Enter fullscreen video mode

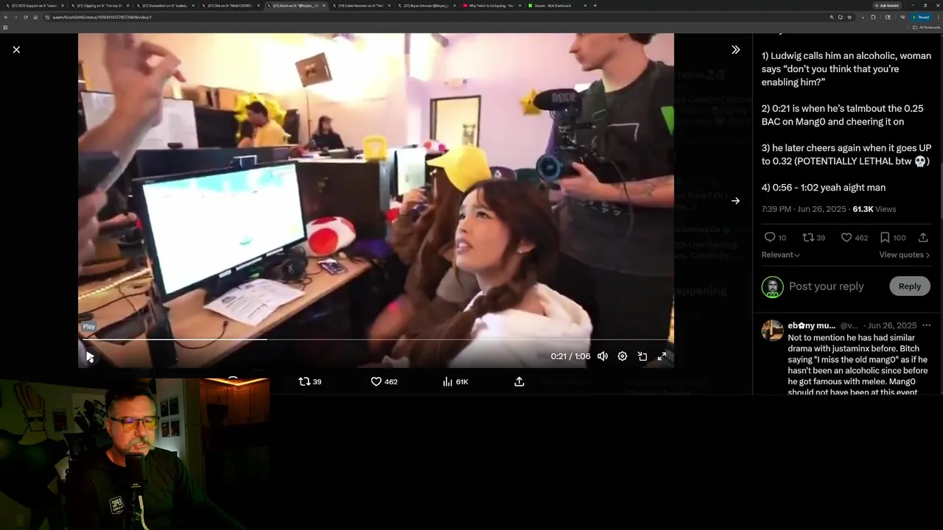[x=662, y=356]
